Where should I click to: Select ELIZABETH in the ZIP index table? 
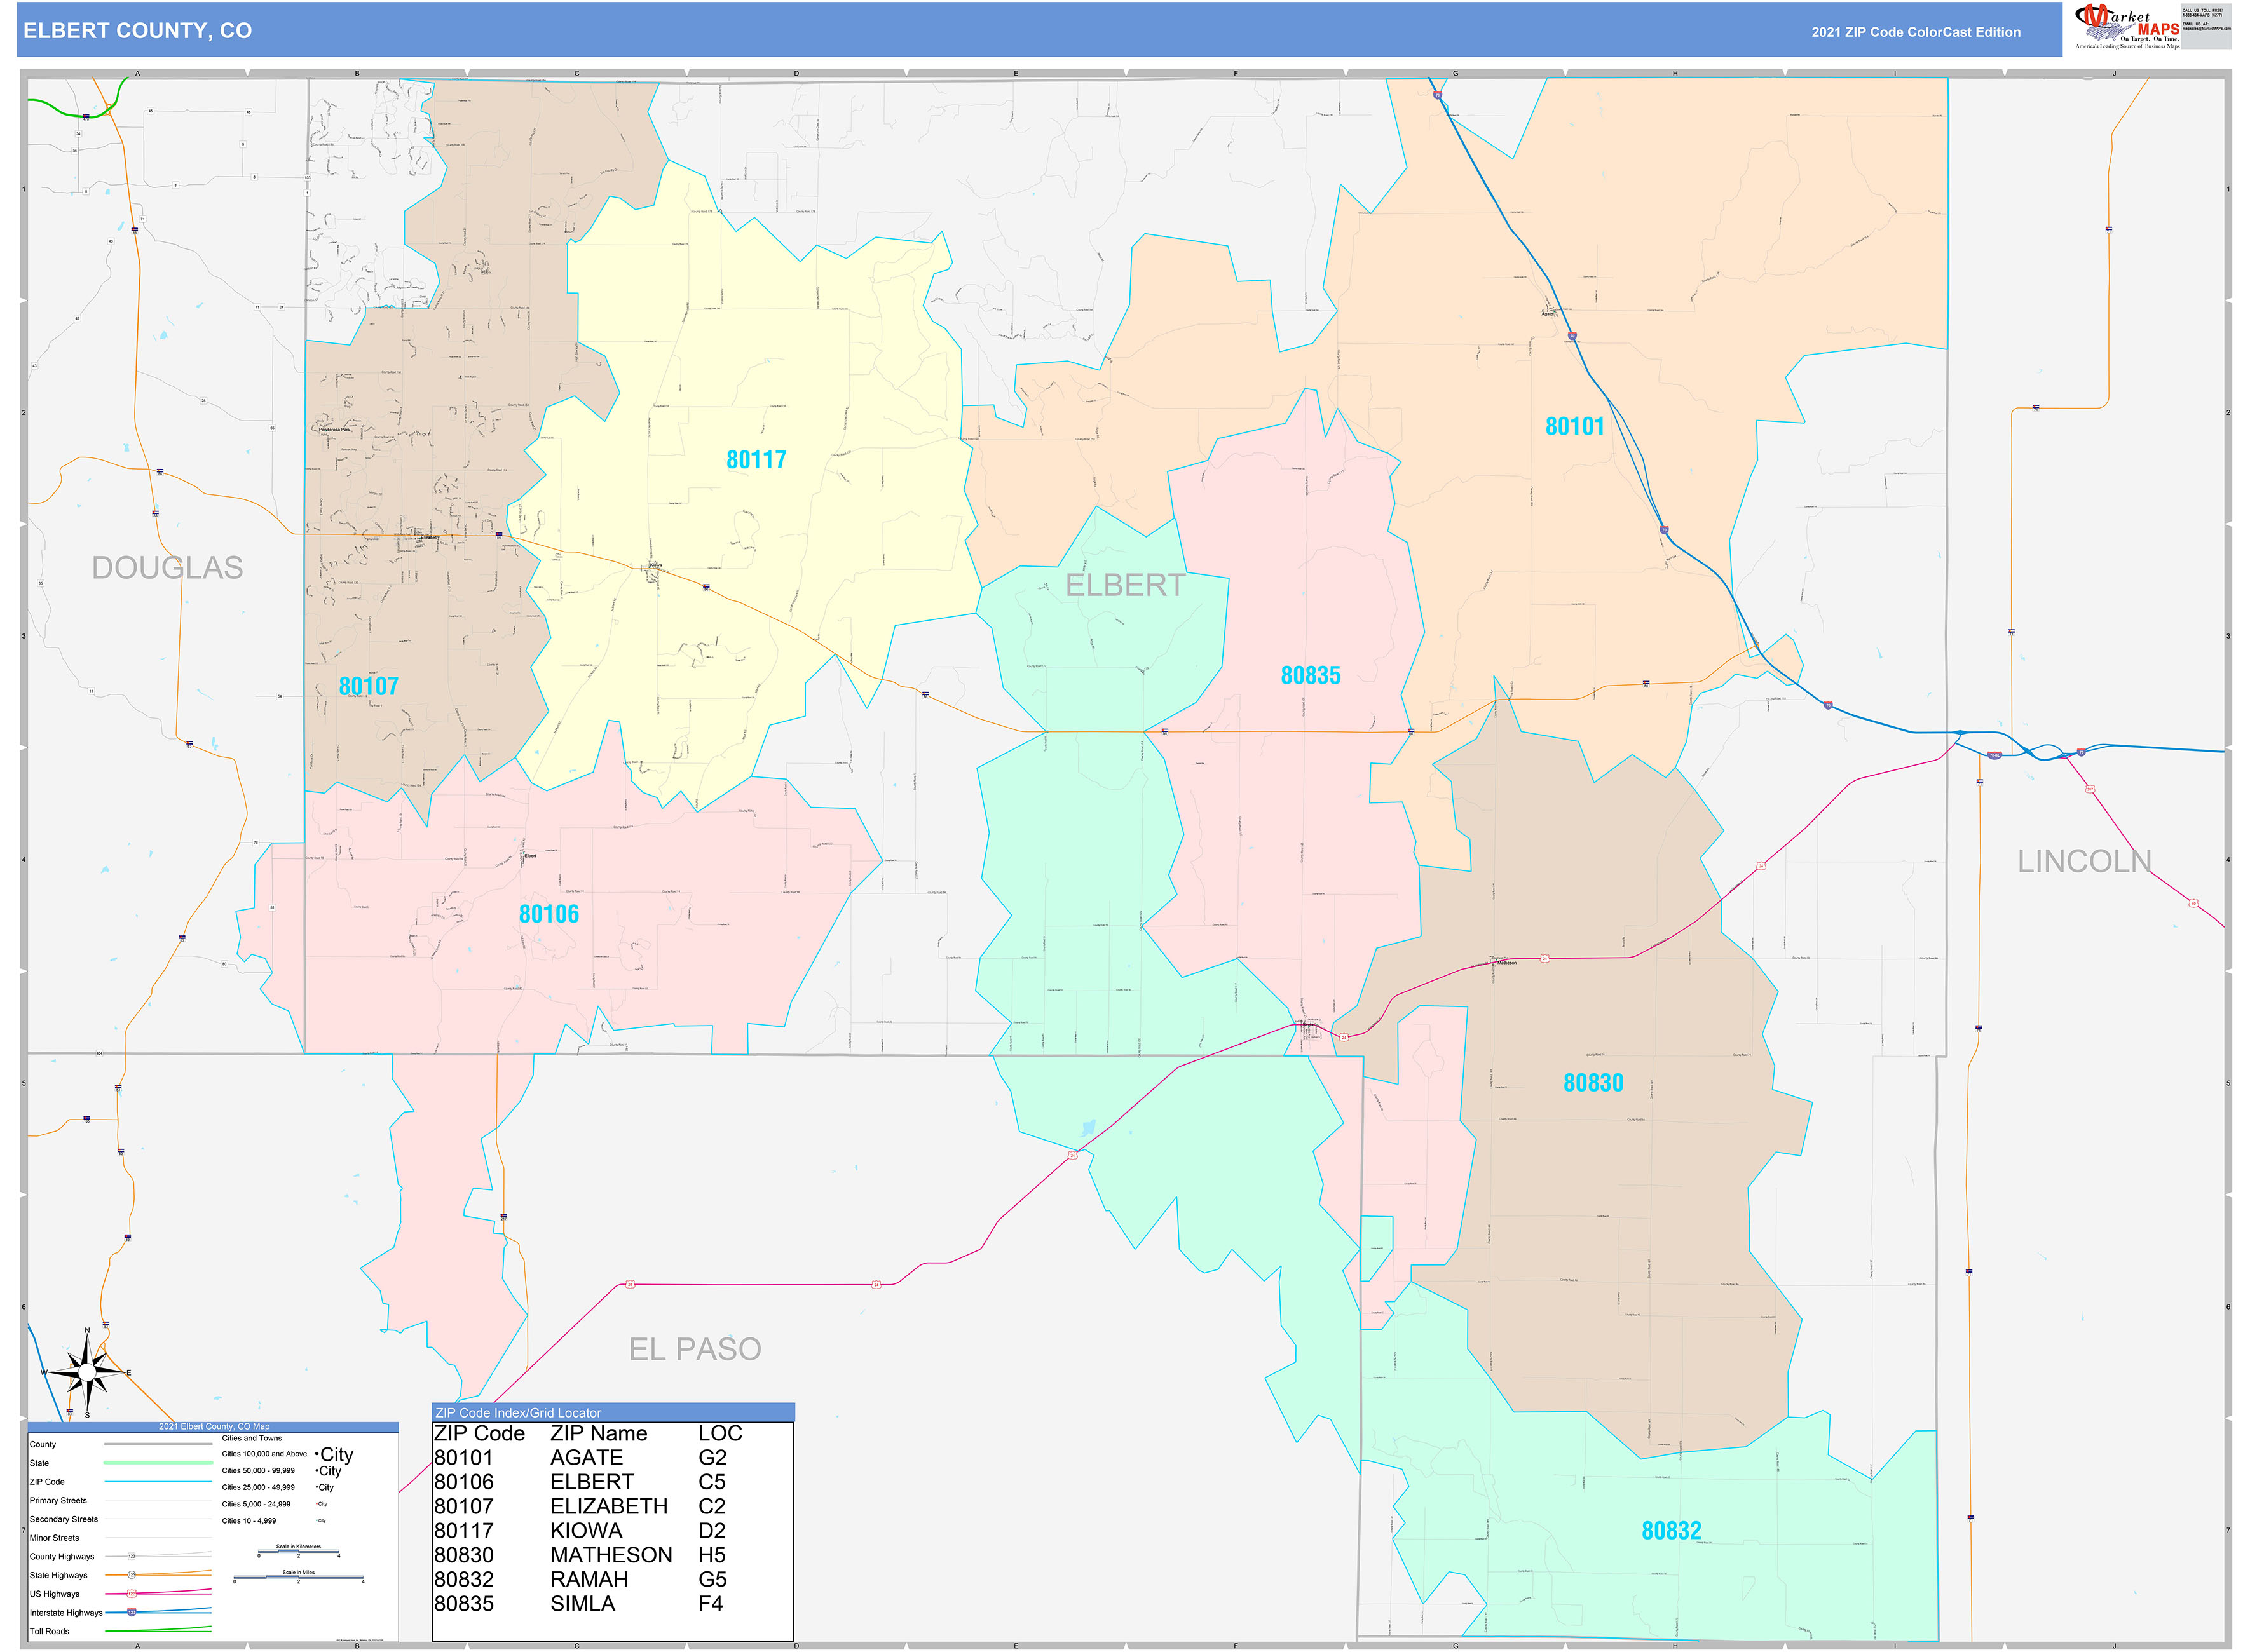608,1506
